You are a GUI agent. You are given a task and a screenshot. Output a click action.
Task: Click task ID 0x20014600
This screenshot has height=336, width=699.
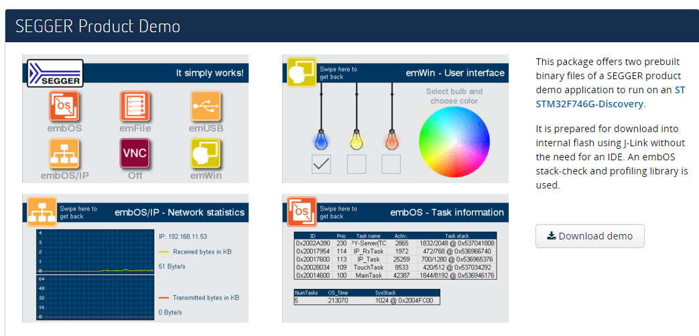point(313,276)
